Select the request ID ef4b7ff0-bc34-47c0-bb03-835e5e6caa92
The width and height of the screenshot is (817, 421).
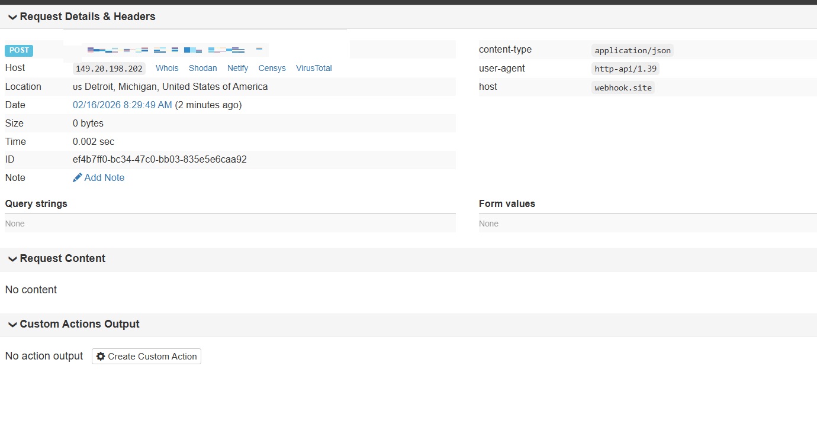[x=159, y=159]
